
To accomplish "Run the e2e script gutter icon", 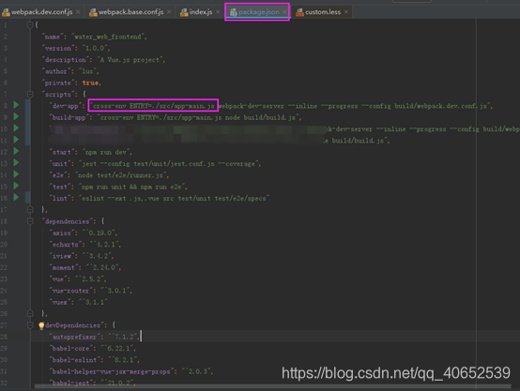I will 16,174.
